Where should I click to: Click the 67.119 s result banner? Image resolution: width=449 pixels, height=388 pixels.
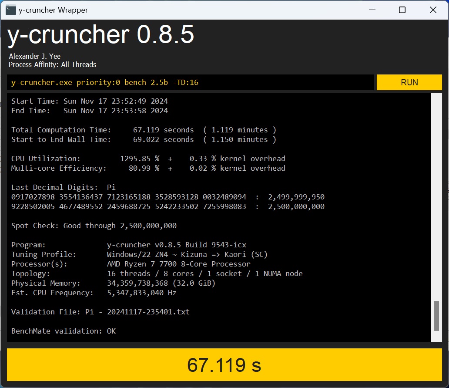pos(224,364)
